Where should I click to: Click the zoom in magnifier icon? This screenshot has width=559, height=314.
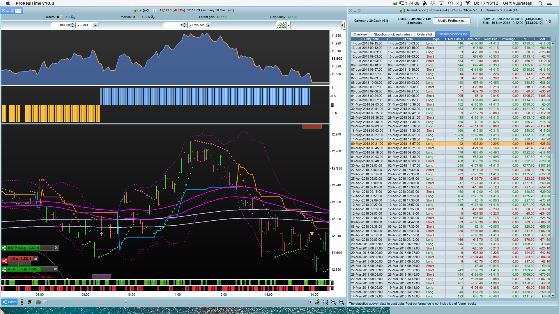coord(342,302)
